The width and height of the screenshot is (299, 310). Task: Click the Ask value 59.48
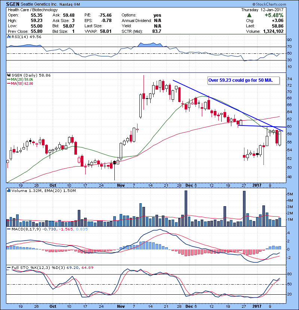pos(69,15)
